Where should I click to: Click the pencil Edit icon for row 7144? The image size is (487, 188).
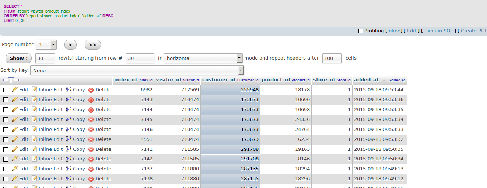pos(15,109)
